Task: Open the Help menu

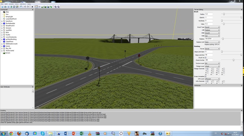Action: (29, 4)
